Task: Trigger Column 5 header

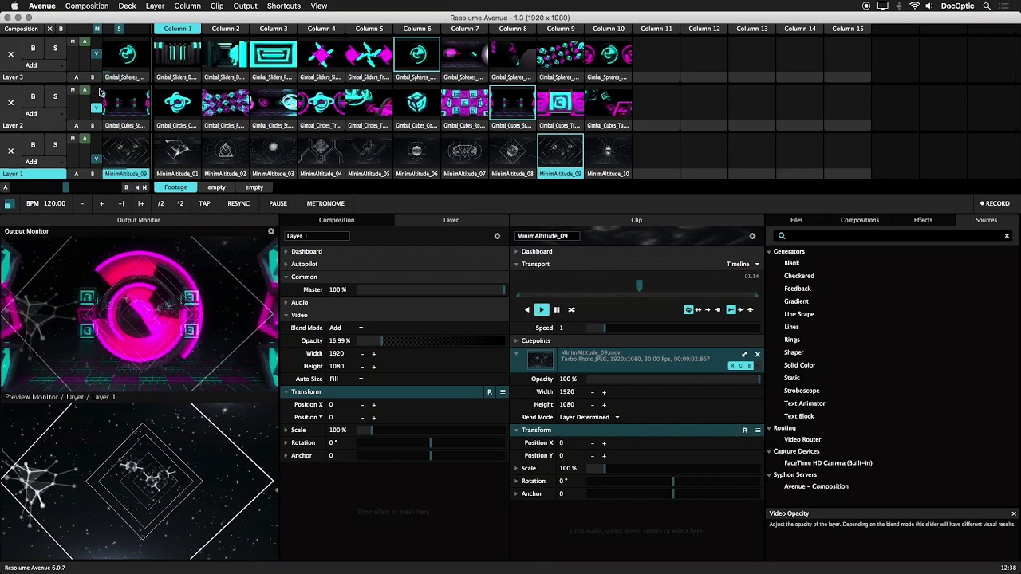Action: click(369, 29)
